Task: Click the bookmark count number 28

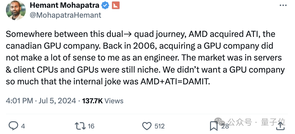Action: [x=225, y=126]
